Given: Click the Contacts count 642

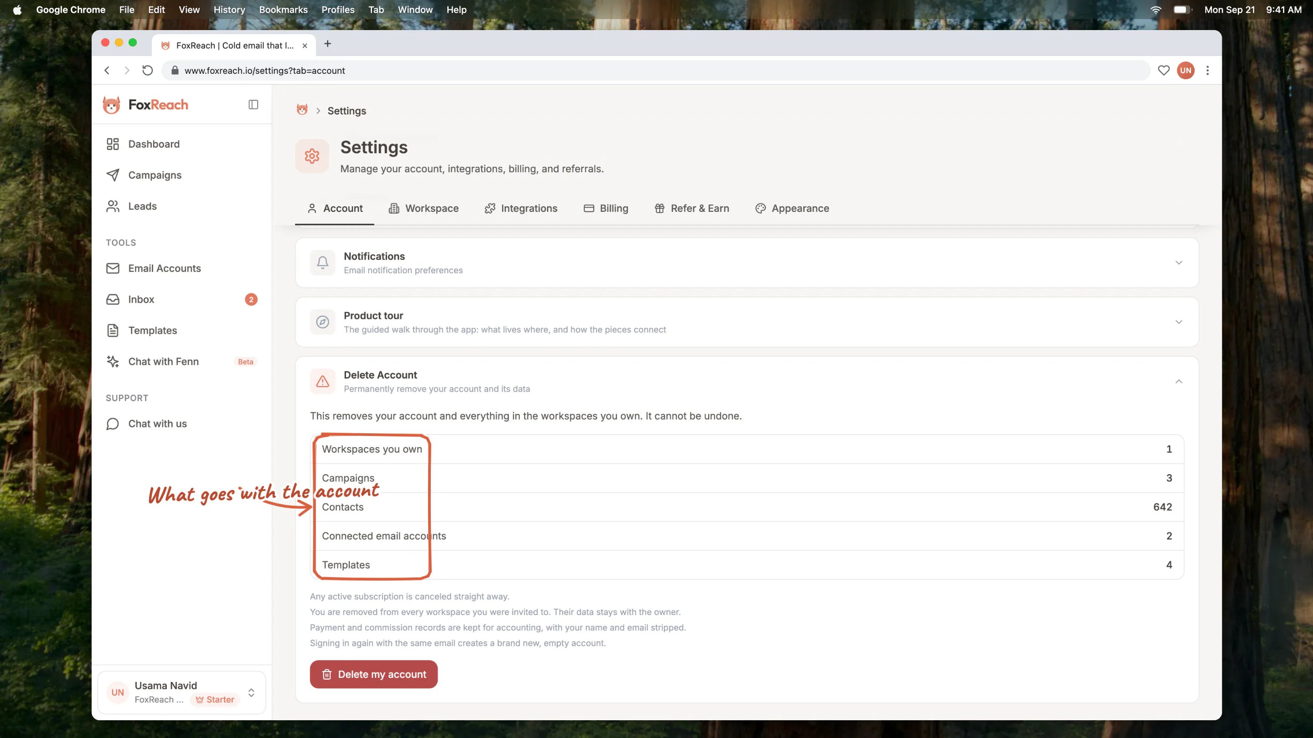Looking at the screenshot, I should pyautogui.click(x=1162, y=507).
